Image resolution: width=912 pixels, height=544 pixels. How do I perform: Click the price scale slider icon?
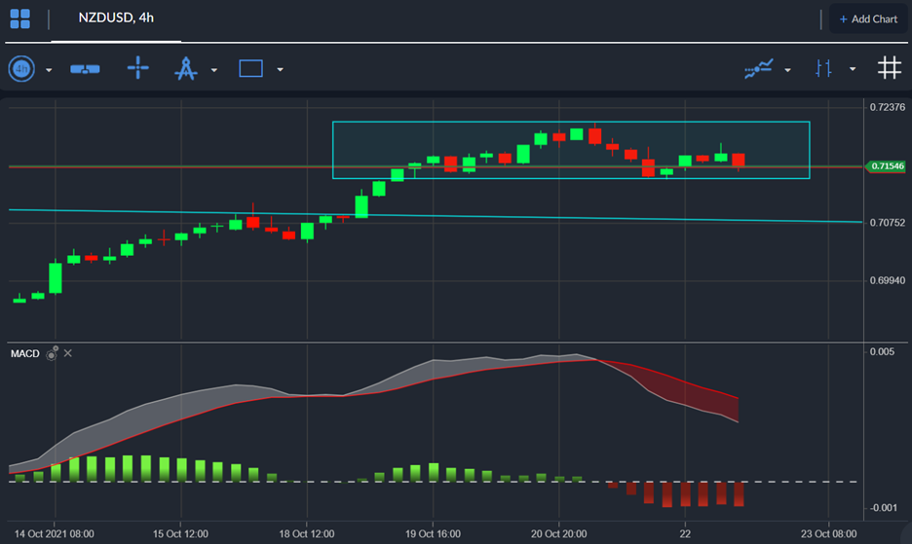(85, 69)
